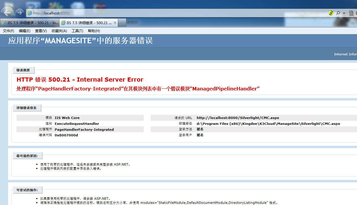Close the active IIS 7.5 error tab
Image resolution: width=357 pixels, height=205 pixels.
(115, 23)
